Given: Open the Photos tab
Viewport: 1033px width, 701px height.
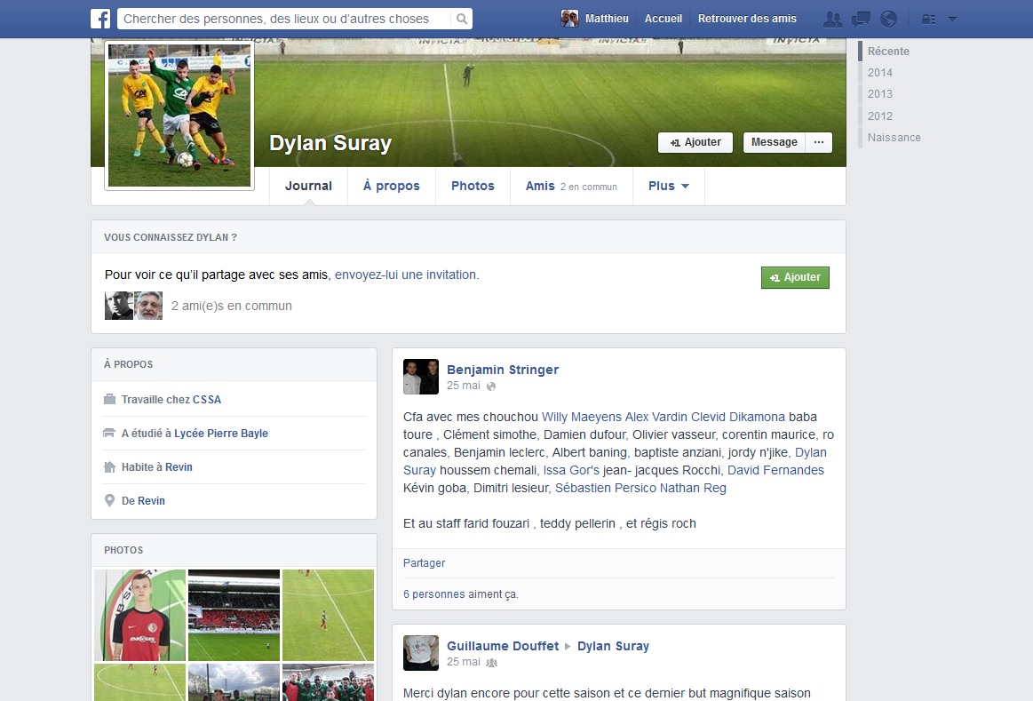Looking at the screenshot, I should [473, 186].
